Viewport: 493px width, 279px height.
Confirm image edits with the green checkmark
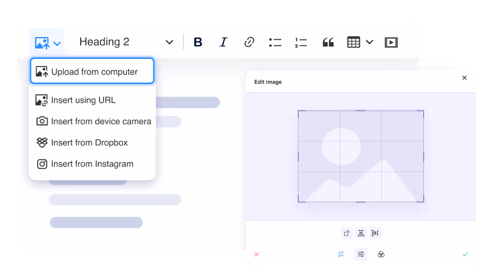[x=465, y=254]
